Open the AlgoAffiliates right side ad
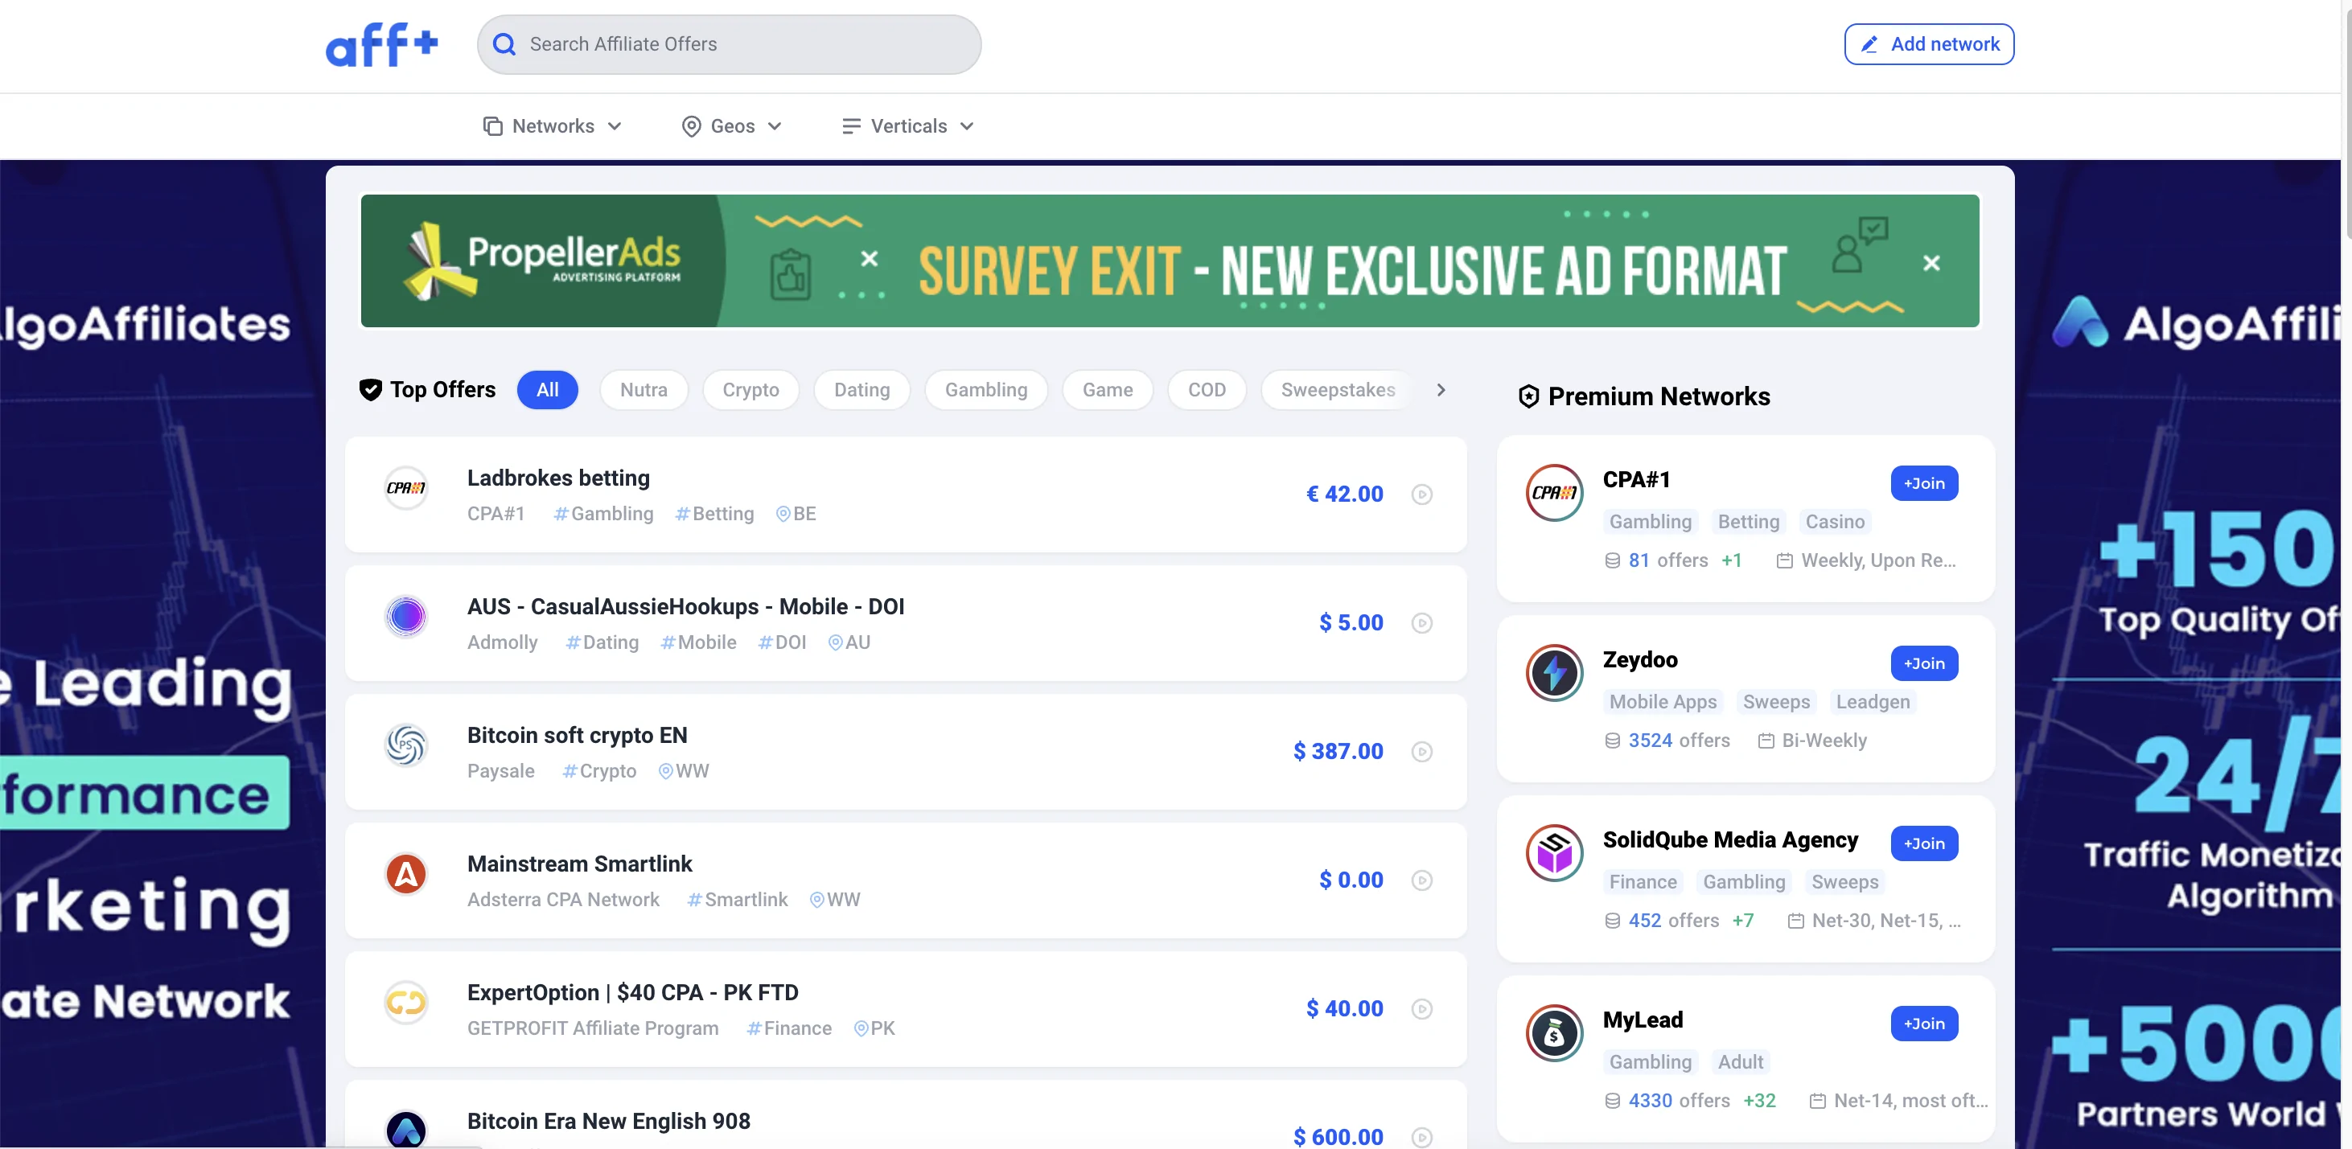 point(2177,655)
